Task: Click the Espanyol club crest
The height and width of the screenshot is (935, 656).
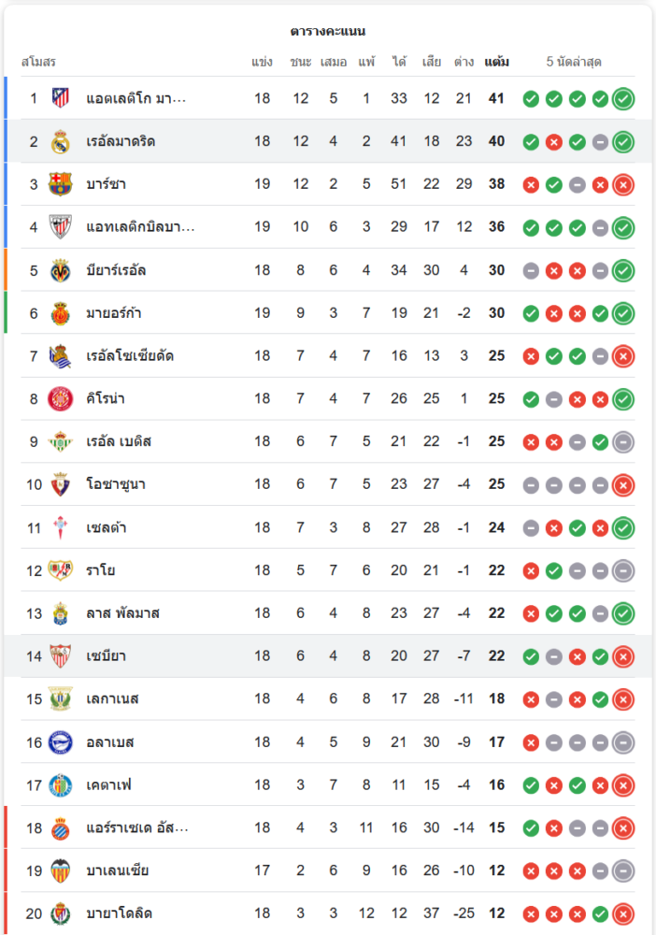Action: click(x=61, y=827)
